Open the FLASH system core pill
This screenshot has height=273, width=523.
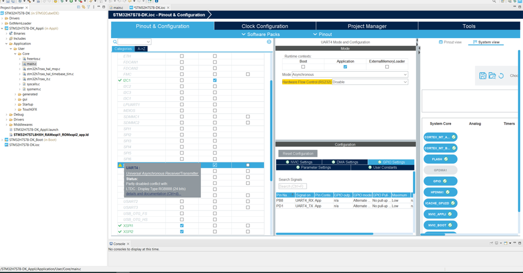click(440, 159)
